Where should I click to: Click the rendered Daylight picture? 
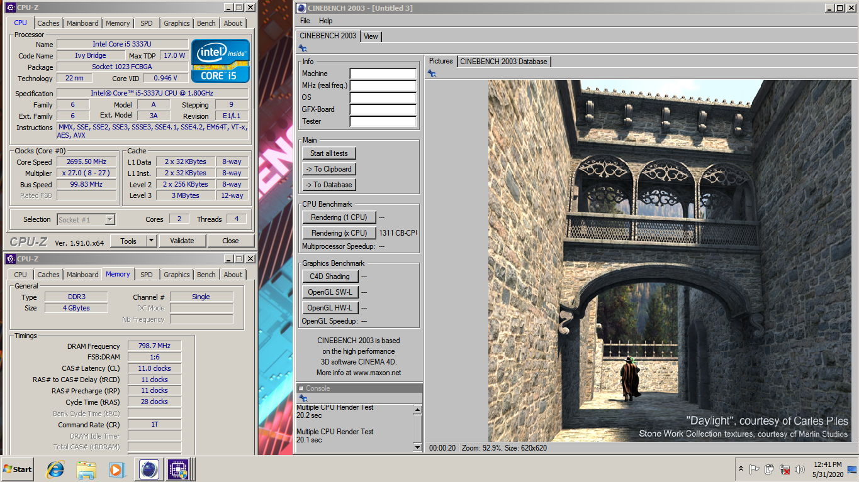pos(670,261)
